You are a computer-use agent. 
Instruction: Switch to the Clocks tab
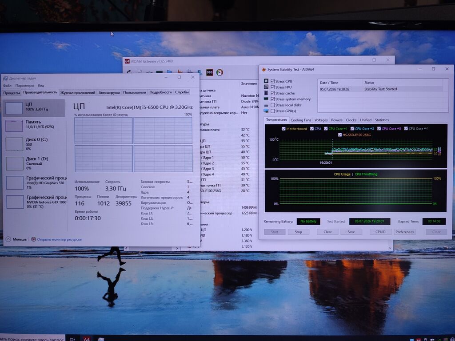(351, 120)
